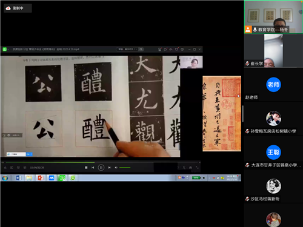Stop video playback with the square button
The width and height of the screenshot is (303, 227).
[x=86, y=168]
